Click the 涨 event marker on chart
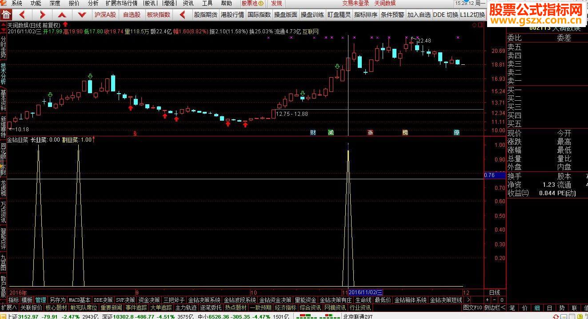Viewport: 588px width, 319px height. (370, 132)
